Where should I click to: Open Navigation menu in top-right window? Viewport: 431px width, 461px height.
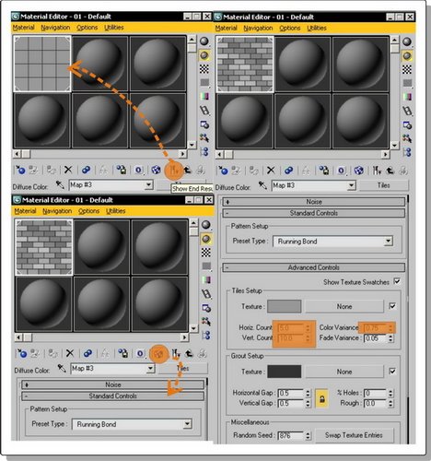point(258,28)
